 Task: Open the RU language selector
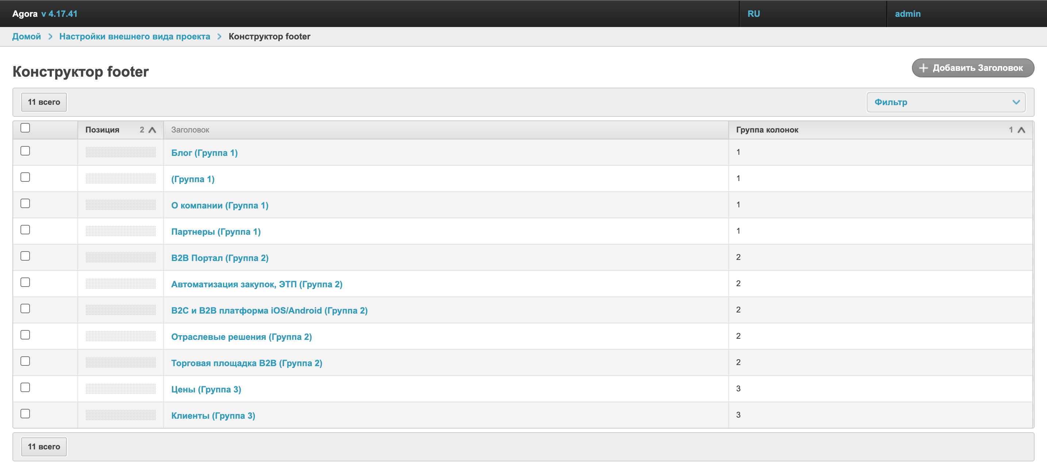(x=753, y=14)
